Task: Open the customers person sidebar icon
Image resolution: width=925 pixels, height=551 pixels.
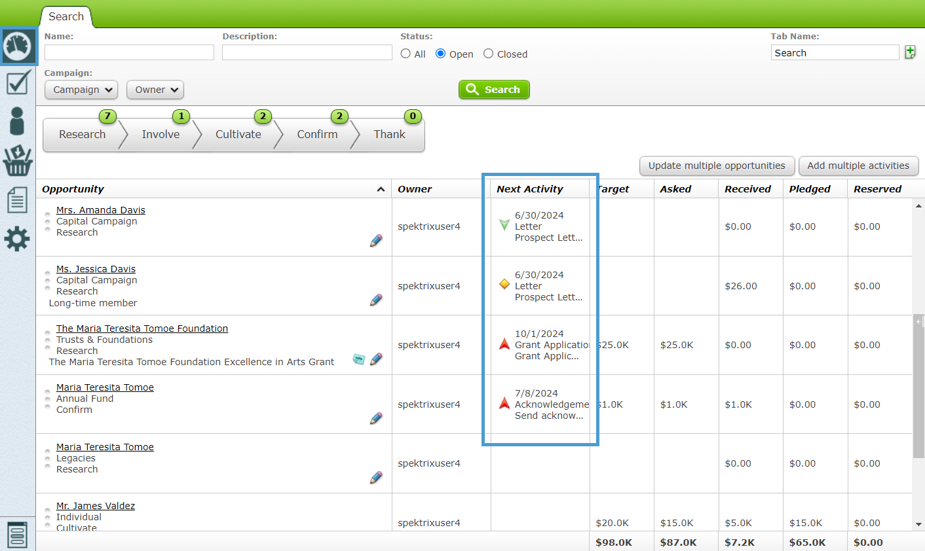Action: [18, 121]
